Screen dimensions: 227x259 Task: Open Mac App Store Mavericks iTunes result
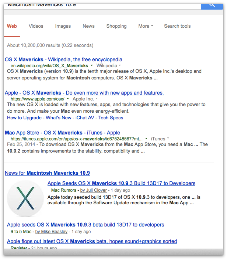pyautogui.click(x=62, y=133)
